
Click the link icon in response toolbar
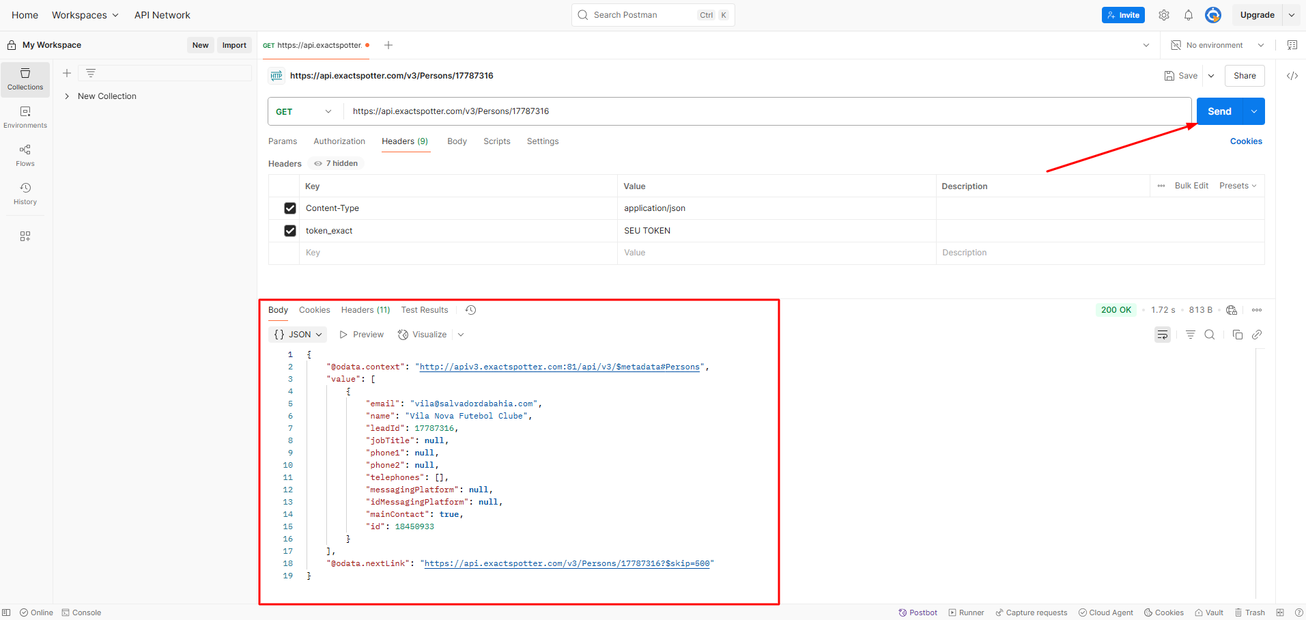(x=1257, y=335)
